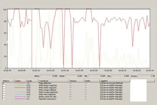Select the AWE unmap pages/sec counter name
Screen dimensions: 157x105
click(48, 92)
